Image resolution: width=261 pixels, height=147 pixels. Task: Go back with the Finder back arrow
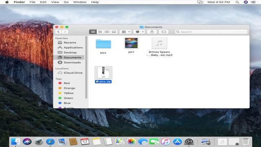(x=58, y=32)
